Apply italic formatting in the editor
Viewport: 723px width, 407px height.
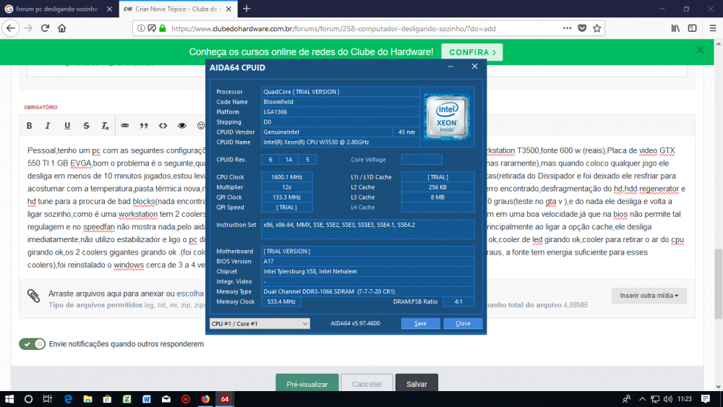click(48, 126)
